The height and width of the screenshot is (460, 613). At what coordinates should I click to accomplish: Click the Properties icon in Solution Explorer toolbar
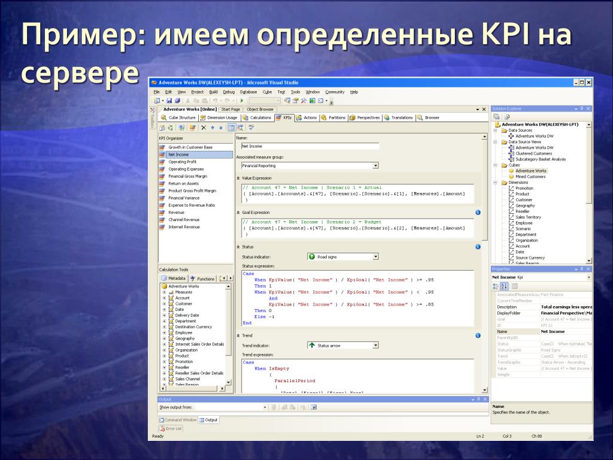[496, 117]
